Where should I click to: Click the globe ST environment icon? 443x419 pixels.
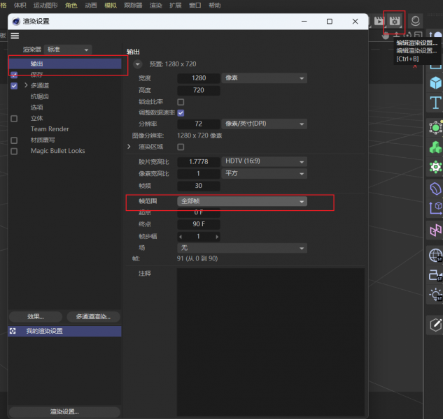pyautogui.click(x=436, y=256)
